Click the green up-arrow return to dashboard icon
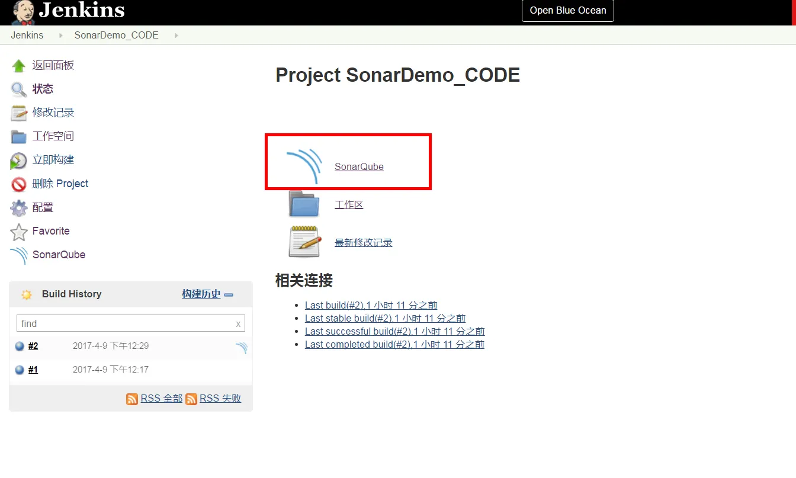 pyautogui.click(x=18, y=66)
